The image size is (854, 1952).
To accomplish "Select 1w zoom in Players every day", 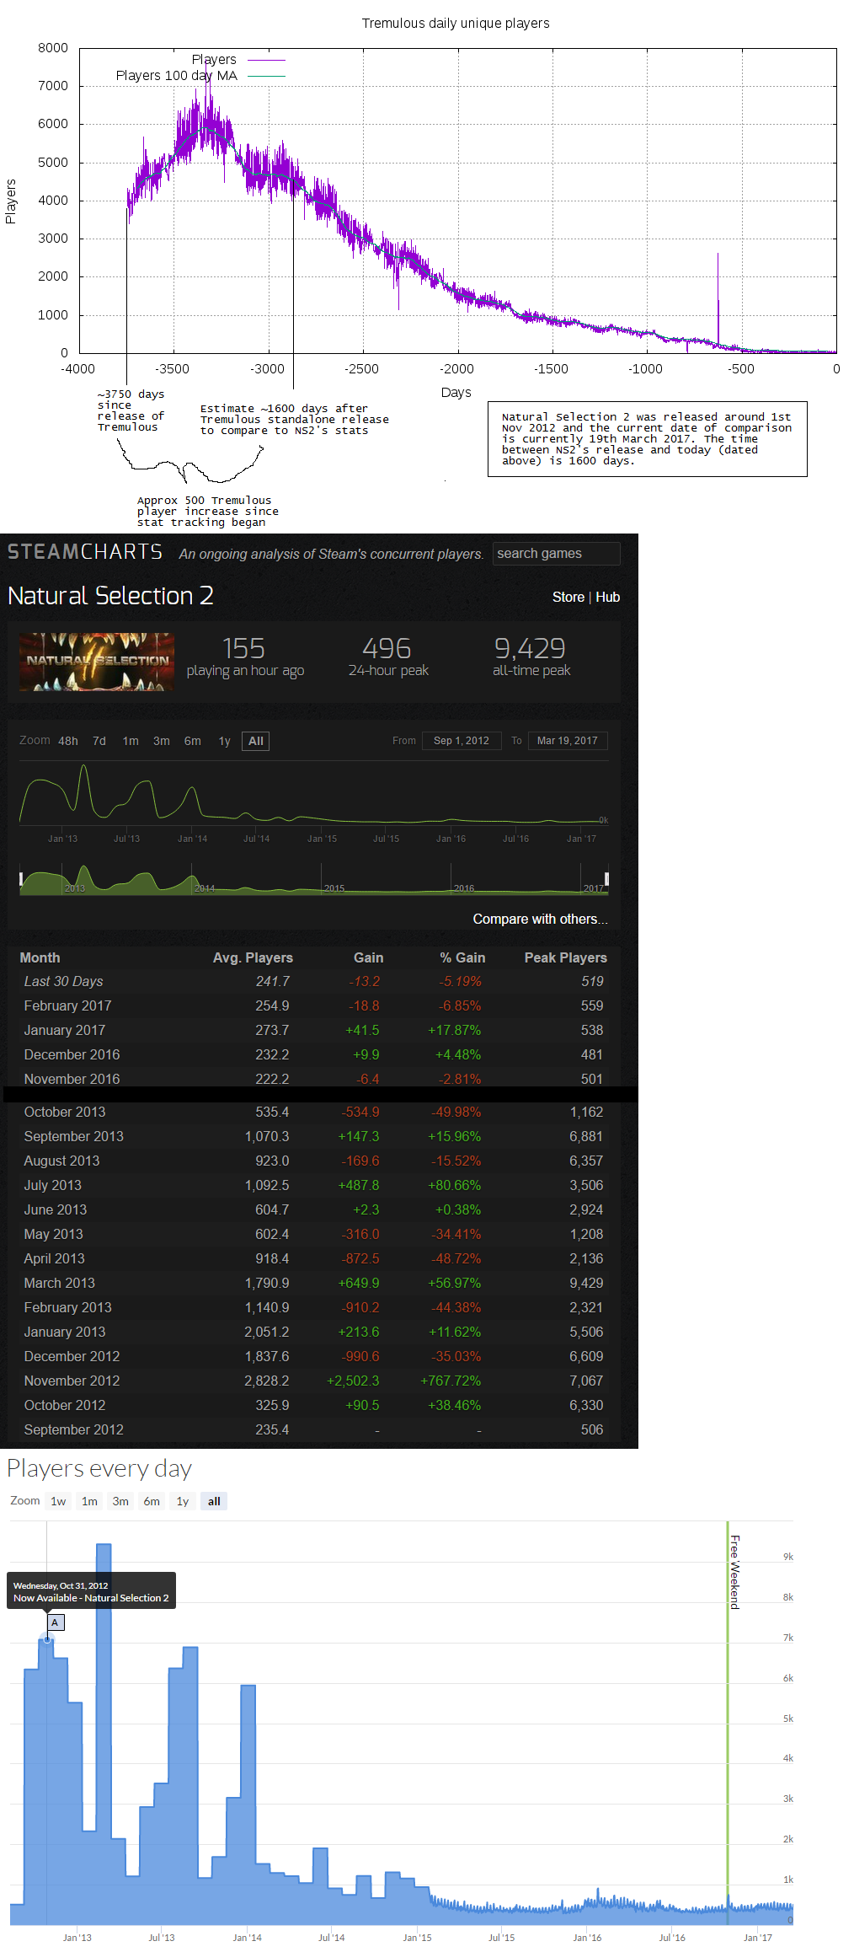I will click(58, 1501).
